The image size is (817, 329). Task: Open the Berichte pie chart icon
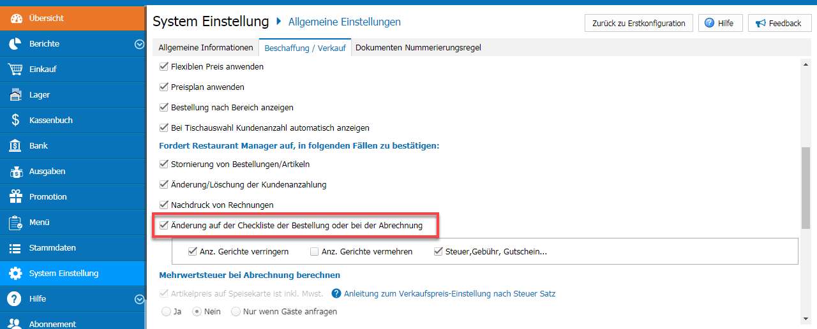click(x=16, y=44)
